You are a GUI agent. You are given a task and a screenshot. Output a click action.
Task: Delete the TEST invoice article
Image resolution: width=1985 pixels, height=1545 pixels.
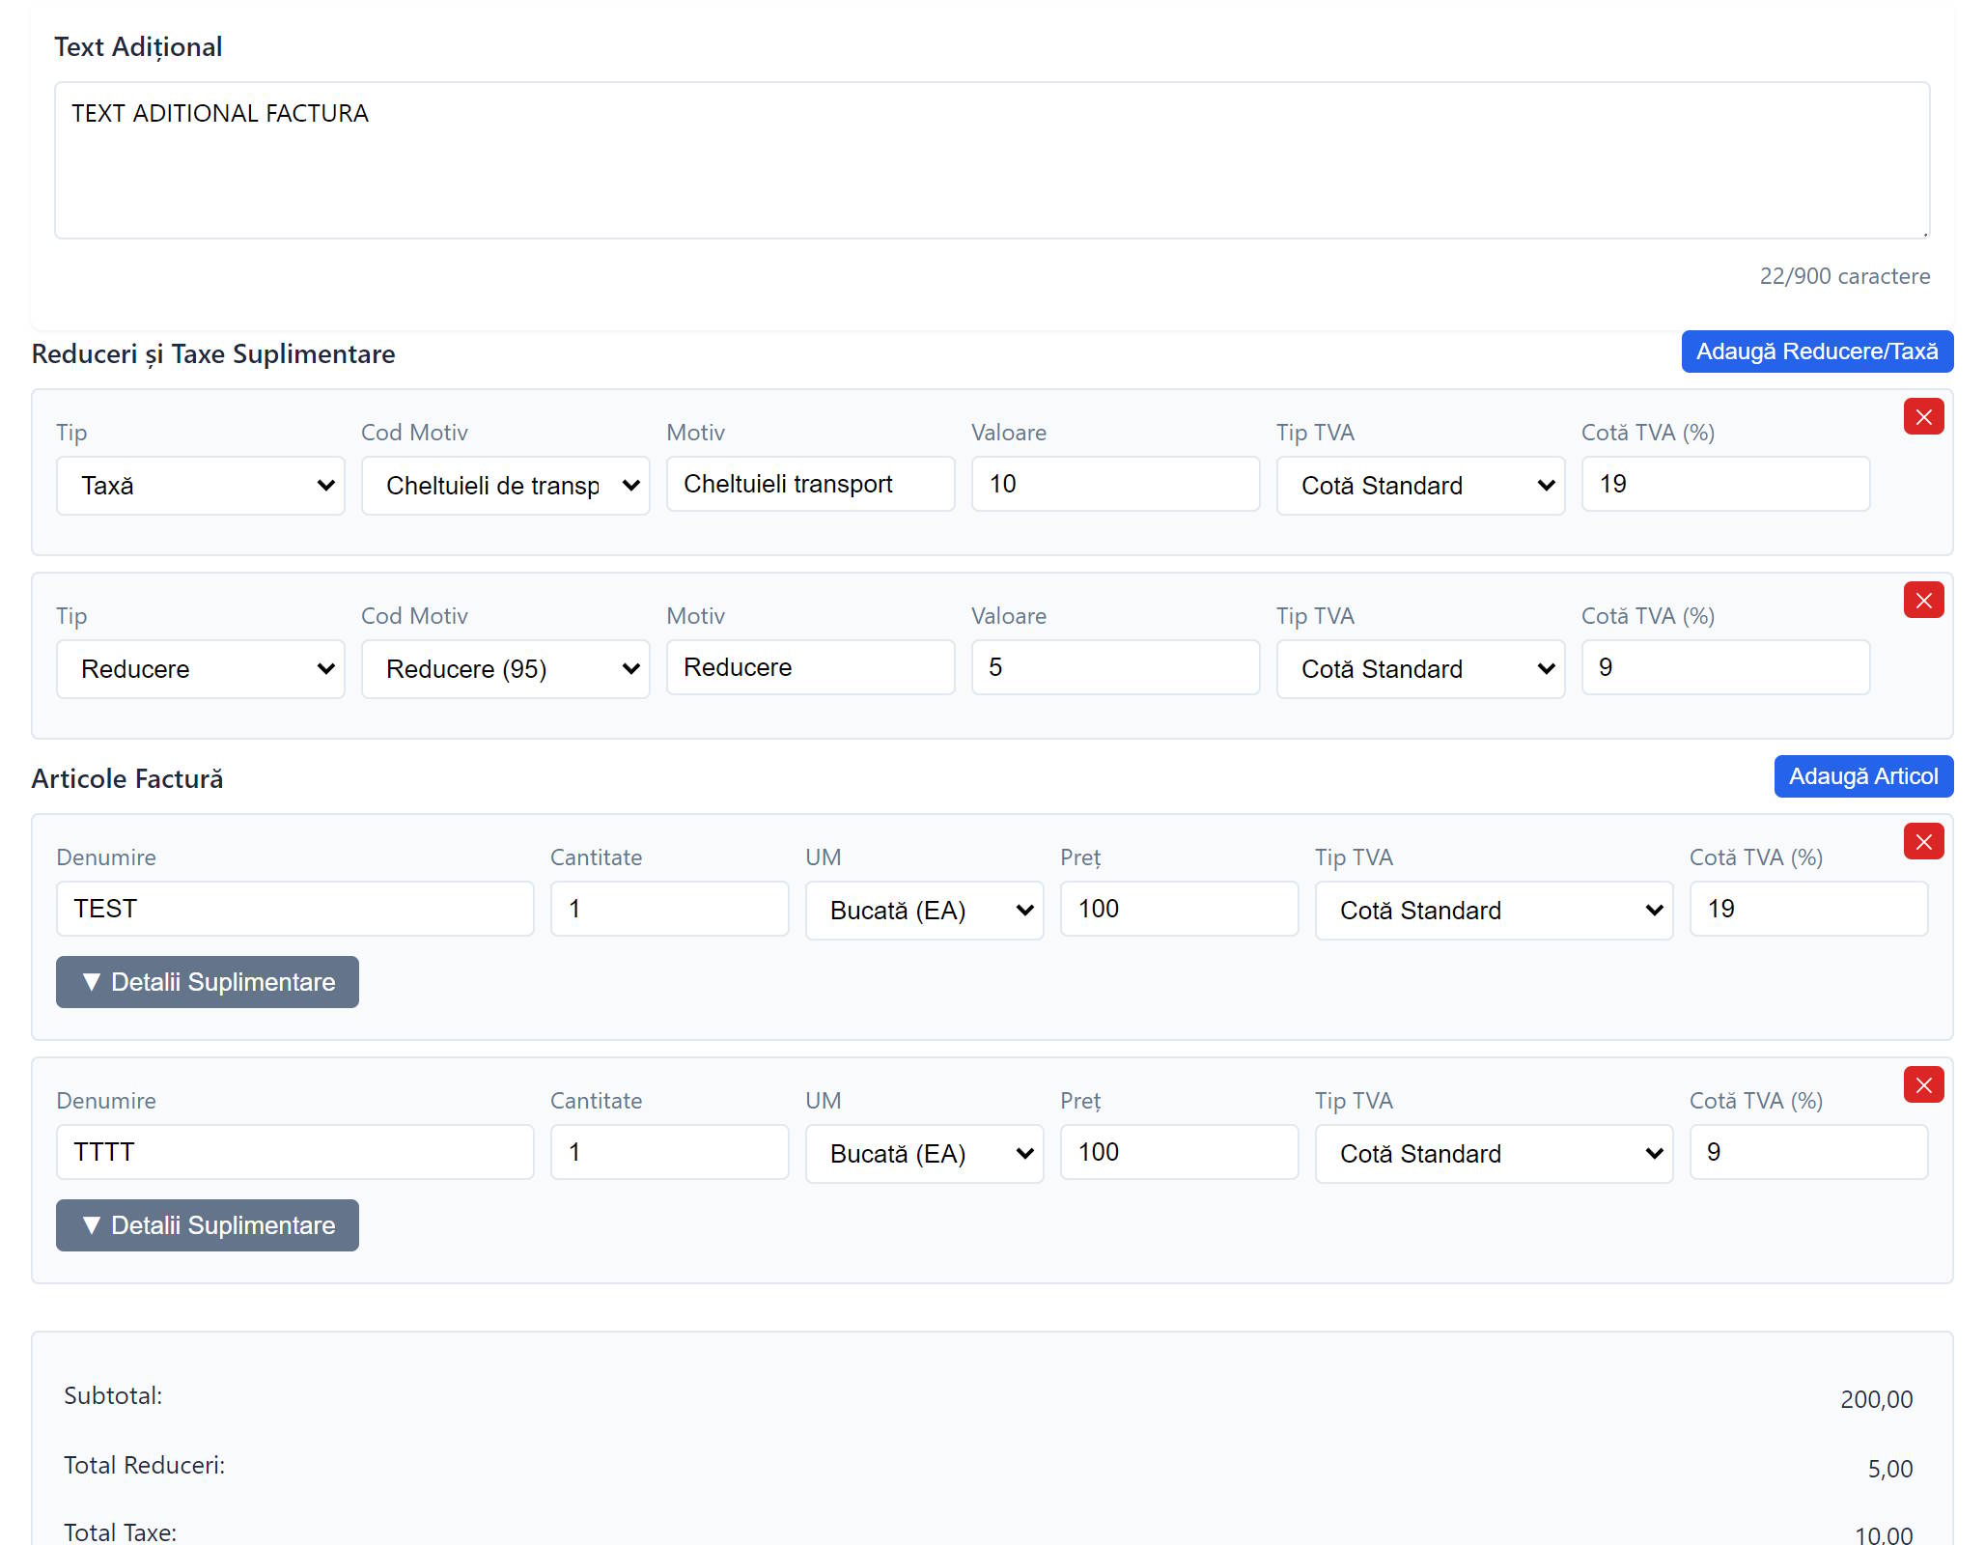pos(1923,842)
